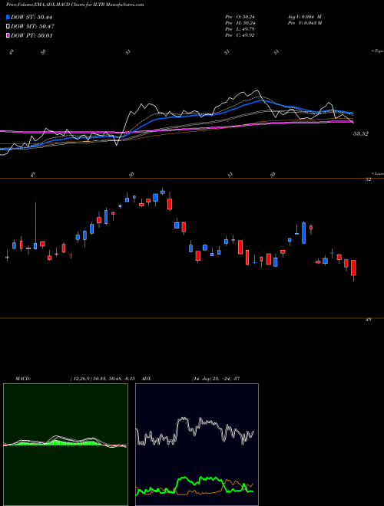The width and height of the screenshot is (384, 506).
Task: Click the 52 upper price axis label
Action: (368, 179)
